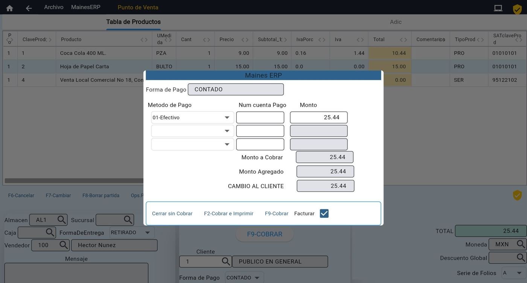Click the large F9-COBRAR button
Image resolution: width=527 pixels, height=283 pixels.
[x=265, y=234]
